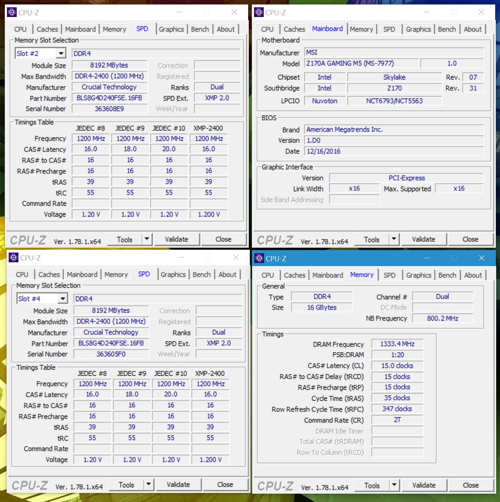The height and width of the screenshot is (502, 500).
Task: Open the Slot #2 memory slot dropdown
Action: click(61, 53)
